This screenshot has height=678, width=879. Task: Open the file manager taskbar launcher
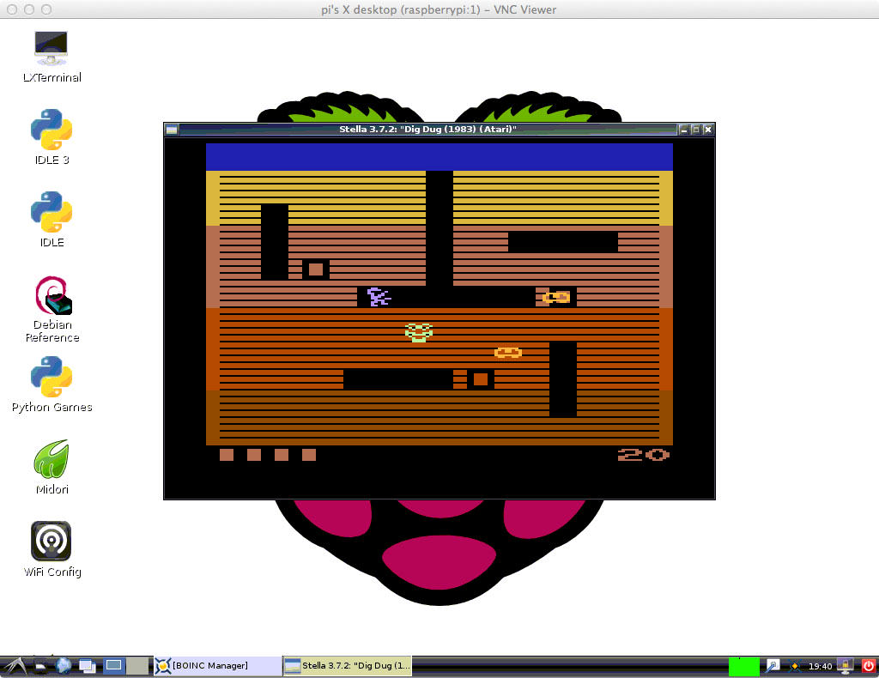pyautogui.click(x=39, y=665)
